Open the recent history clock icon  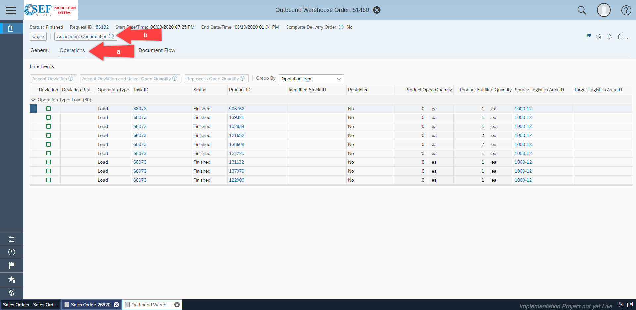click(12, 252)
